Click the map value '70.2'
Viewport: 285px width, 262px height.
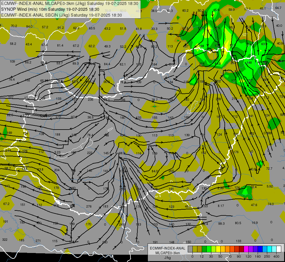tap(14, 26)
